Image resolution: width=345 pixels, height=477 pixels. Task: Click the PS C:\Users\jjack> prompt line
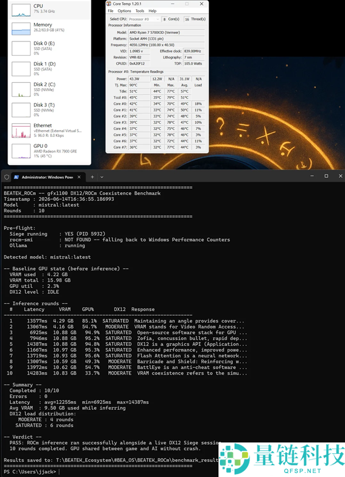click(30, 472)
